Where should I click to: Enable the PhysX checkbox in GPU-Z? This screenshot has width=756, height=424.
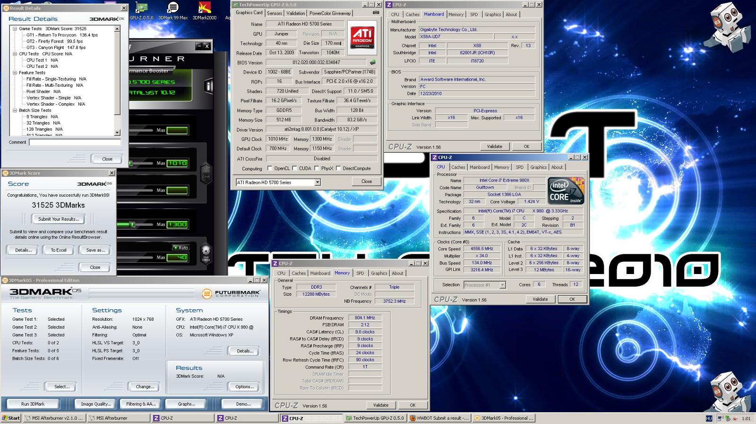tap(316, 168)
